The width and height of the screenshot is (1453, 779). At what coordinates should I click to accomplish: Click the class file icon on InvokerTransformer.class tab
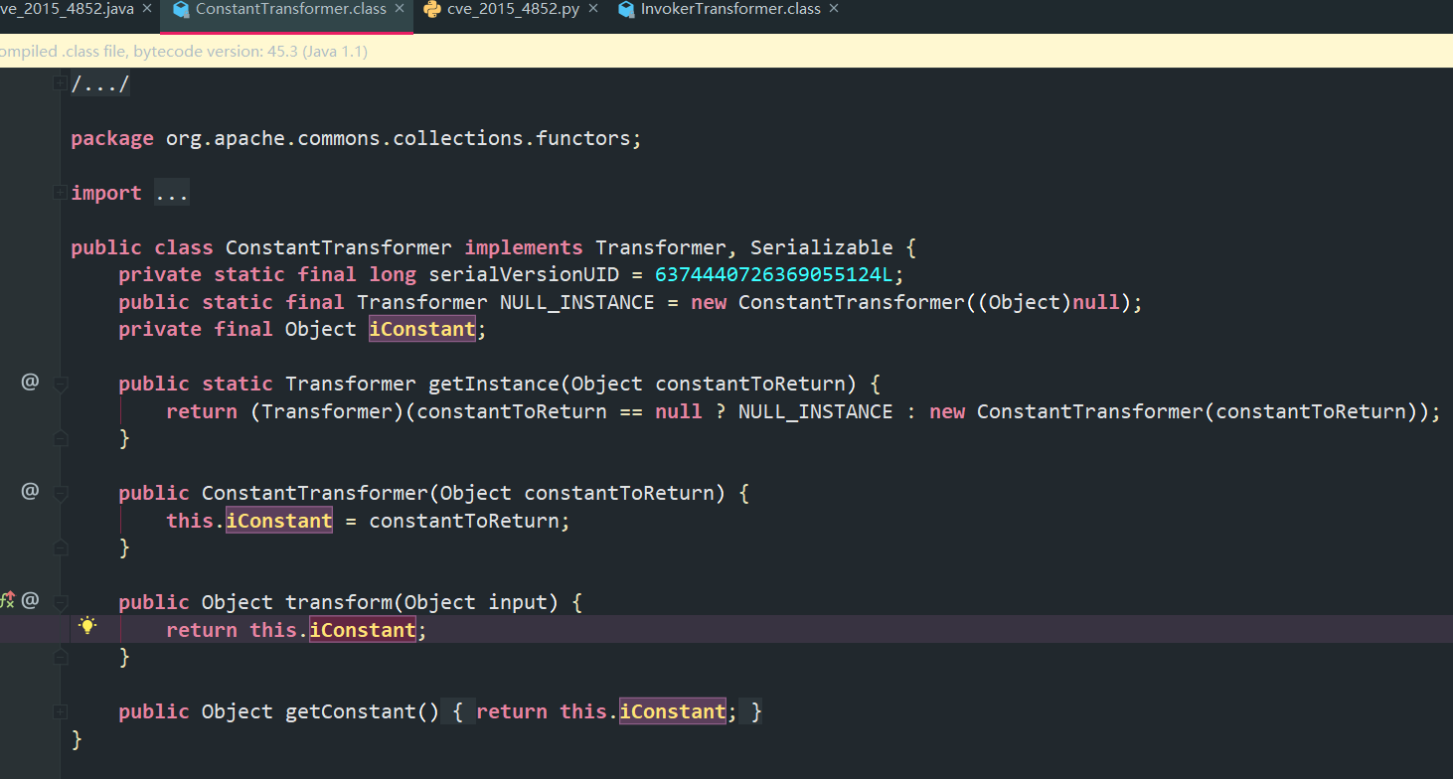[626, 9]
